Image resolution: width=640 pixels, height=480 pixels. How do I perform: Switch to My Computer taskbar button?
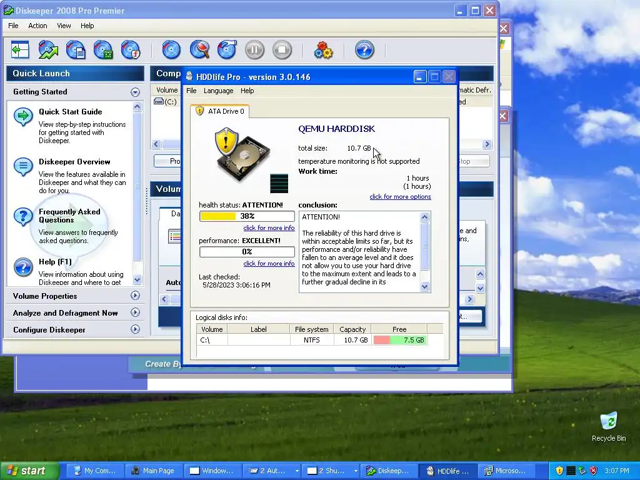[x=95, y=471]
